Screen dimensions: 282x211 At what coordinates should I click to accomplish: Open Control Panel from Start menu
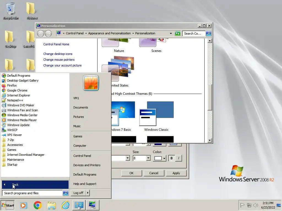click(x=82, y=156)
